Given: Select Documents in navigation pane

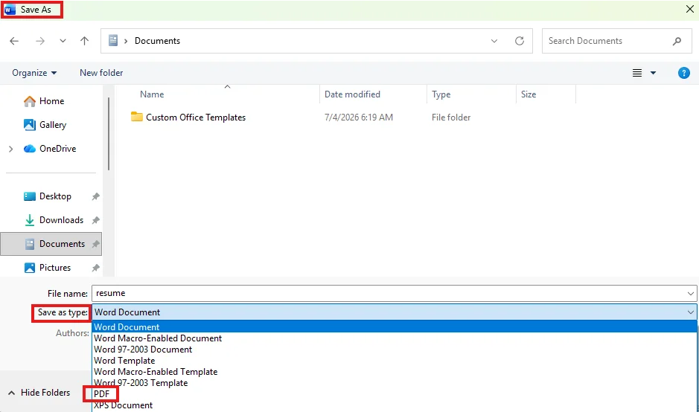Looking at the screenshot, I should [51, 244].
